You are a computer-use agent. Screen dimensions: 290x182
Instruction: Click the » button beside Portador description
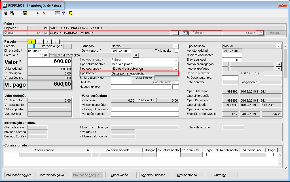tap(136, 55)
